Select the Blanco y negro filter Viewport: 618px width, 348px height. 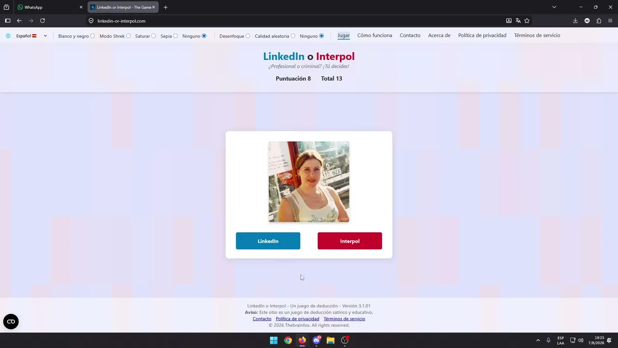coord(92,36)
